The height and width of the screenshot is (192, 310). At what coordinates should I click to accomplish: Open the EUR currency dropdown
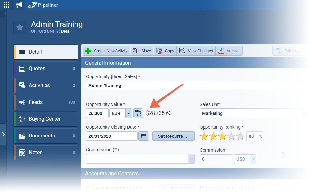(x=129, y=113)
